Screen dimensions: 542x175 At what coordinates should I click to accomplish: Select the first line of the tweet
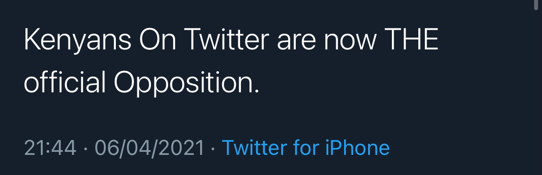(x=231, y=41)
